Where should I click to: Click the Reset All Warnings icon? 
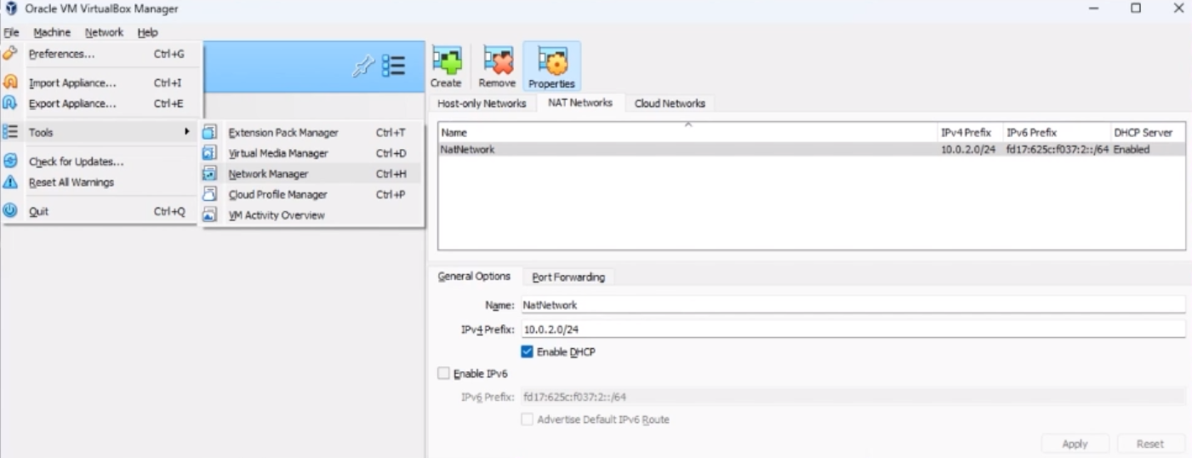[x=10, y=181]
